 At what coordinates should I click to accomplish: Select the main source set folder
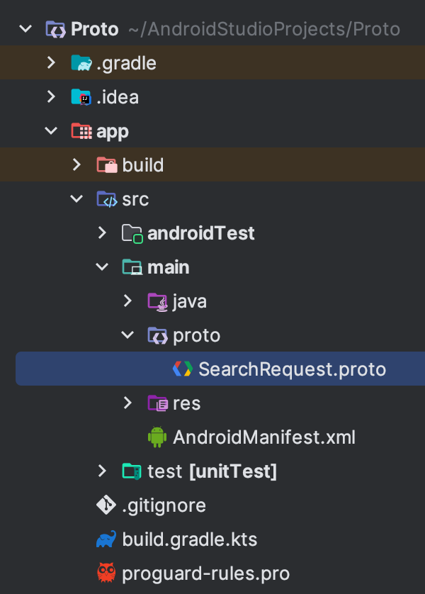click(169, 267)
